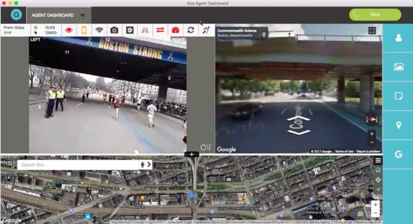The image size is (413, 224).
Task: Expand Street View to fullscreen
Action: click(x=372, y=31)
